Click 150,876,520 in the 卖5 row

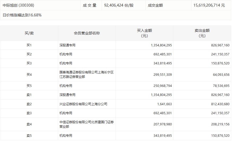click(220, 135)
